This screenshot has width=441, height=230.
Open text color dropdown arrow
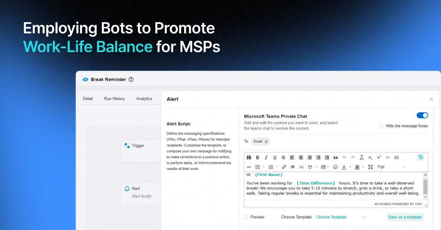click(350, 167)
